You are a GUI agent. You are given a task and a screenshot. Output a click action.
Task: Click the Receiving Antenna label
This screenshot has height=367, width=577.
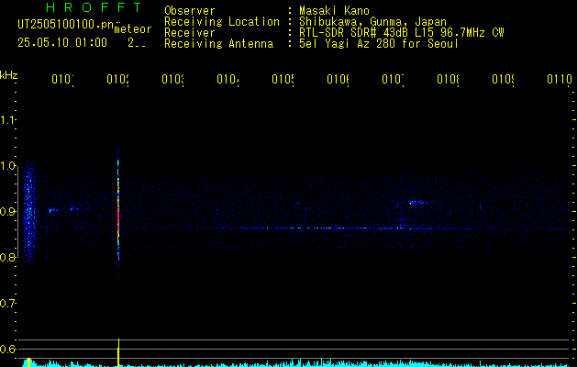pos(219,44)
